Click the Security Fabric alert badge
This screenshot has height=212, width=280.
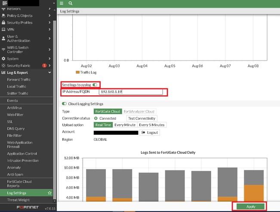(44, 66)
